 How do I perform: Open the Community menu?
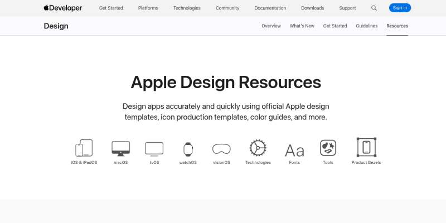coord(227,8)
